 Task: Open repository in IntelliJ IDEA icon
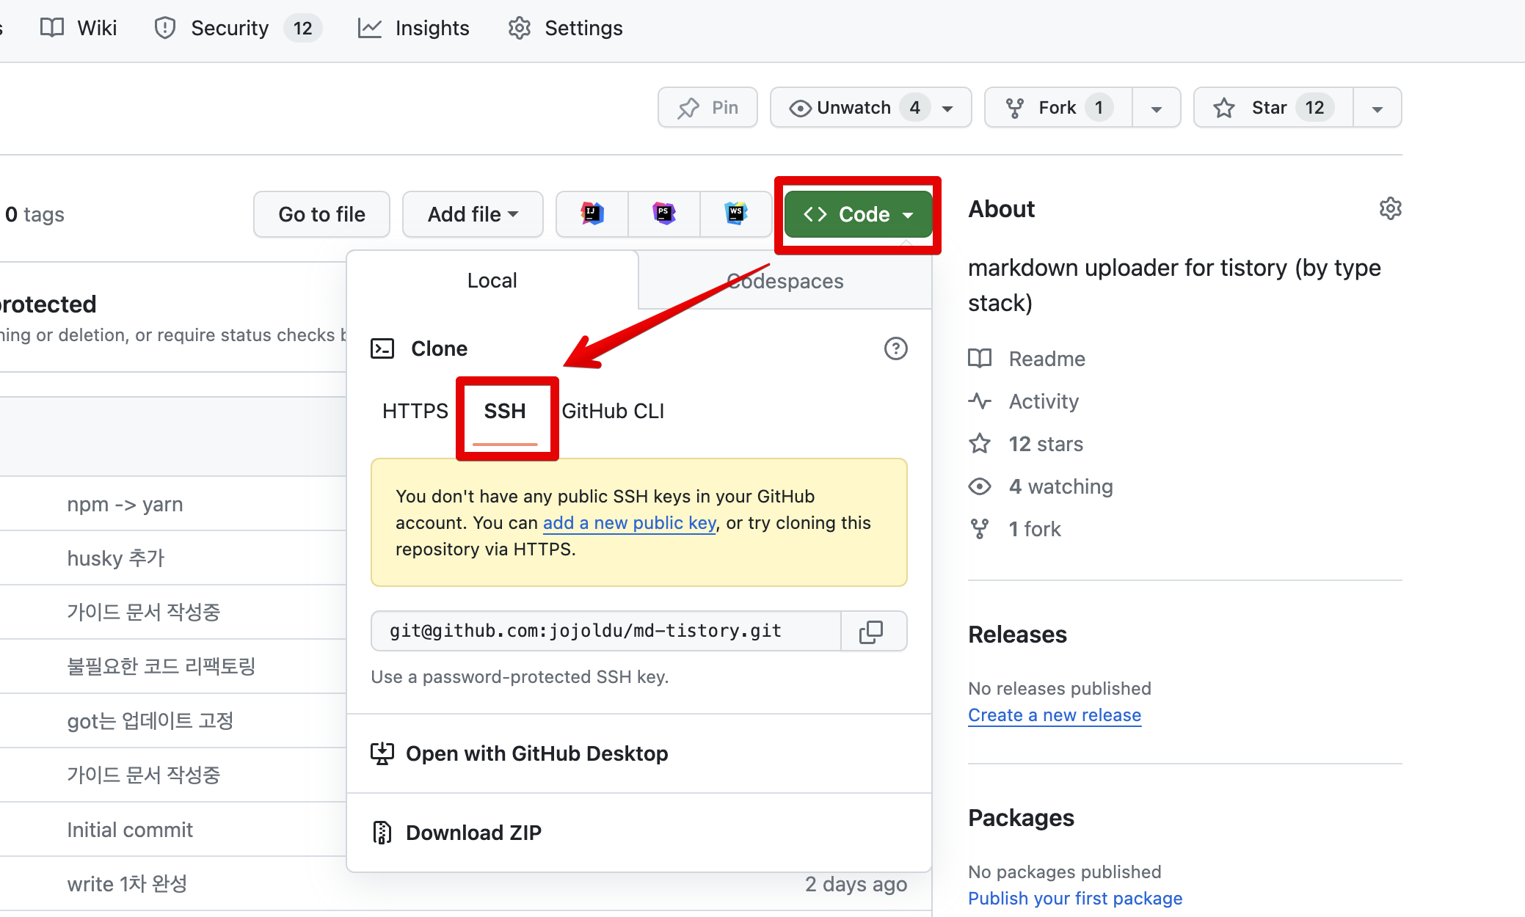tap(592, 214)
